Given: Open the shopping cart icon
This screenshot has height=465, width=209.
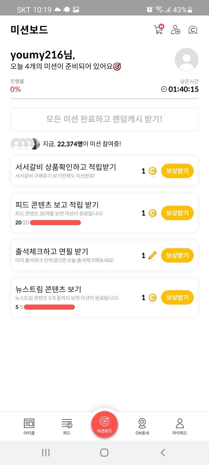Looking at the screenshot, I should (158, 30).
